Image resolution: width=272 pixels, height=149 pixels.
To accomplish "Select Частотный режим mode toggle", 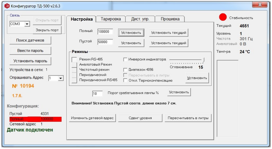I will coord(74,70).
